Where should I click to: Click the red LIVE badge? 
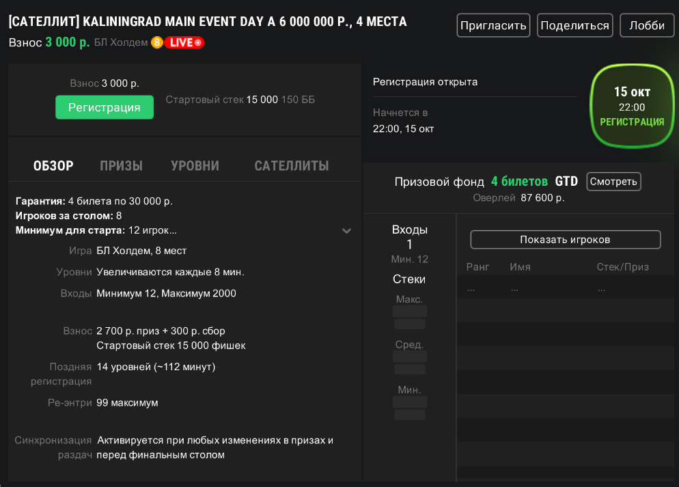pyautogui.click(x=184, y=42)
